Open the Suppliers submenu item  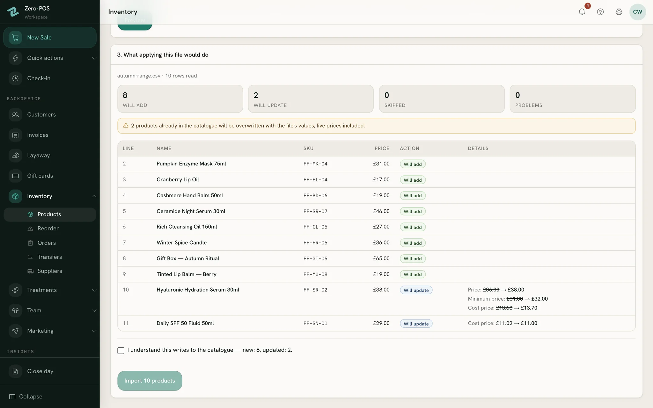pos(50,271)
